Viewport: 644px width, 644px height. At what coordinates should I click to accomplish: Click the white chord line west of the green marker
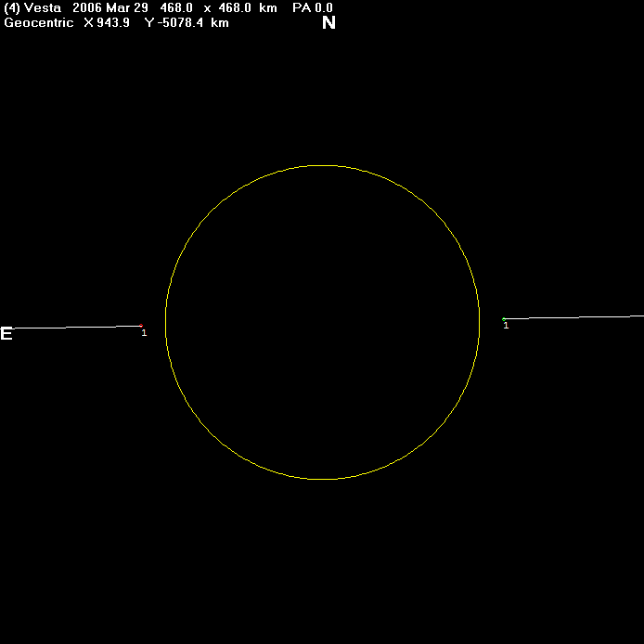tap(574, 317)
